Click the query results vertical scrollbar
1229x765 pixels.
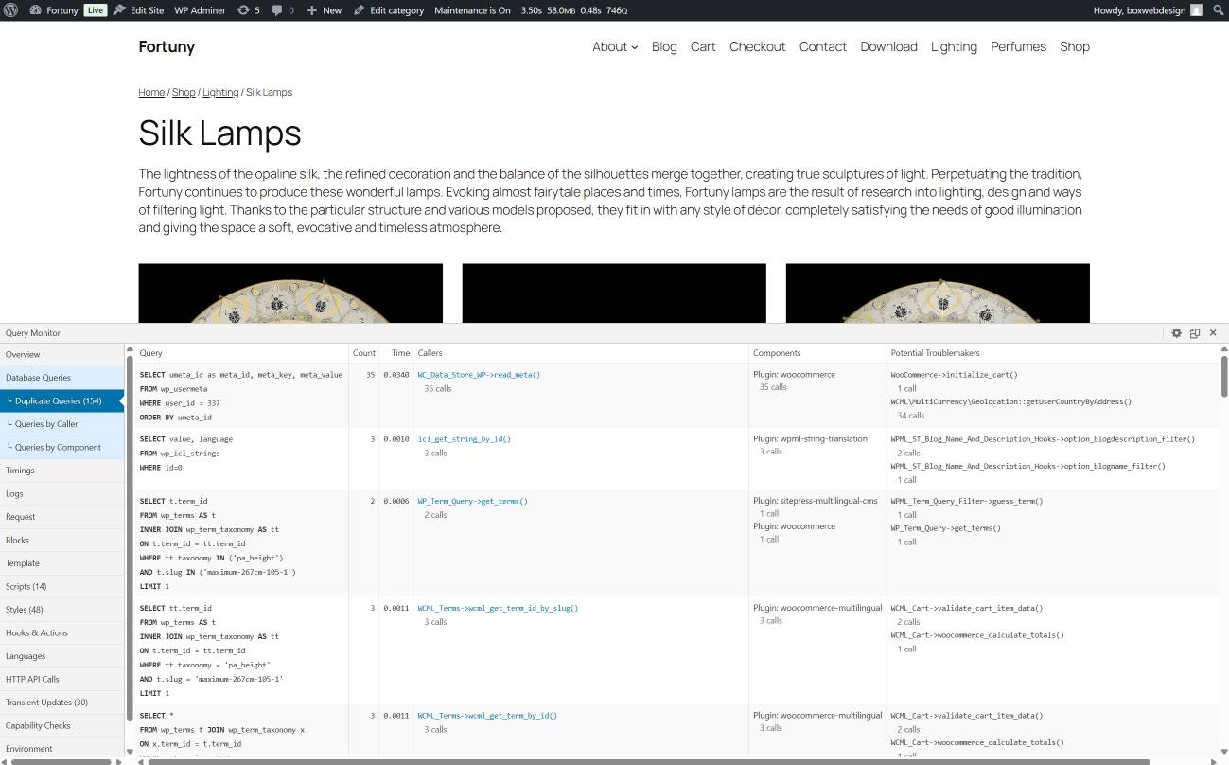(x=1223, y=379)
